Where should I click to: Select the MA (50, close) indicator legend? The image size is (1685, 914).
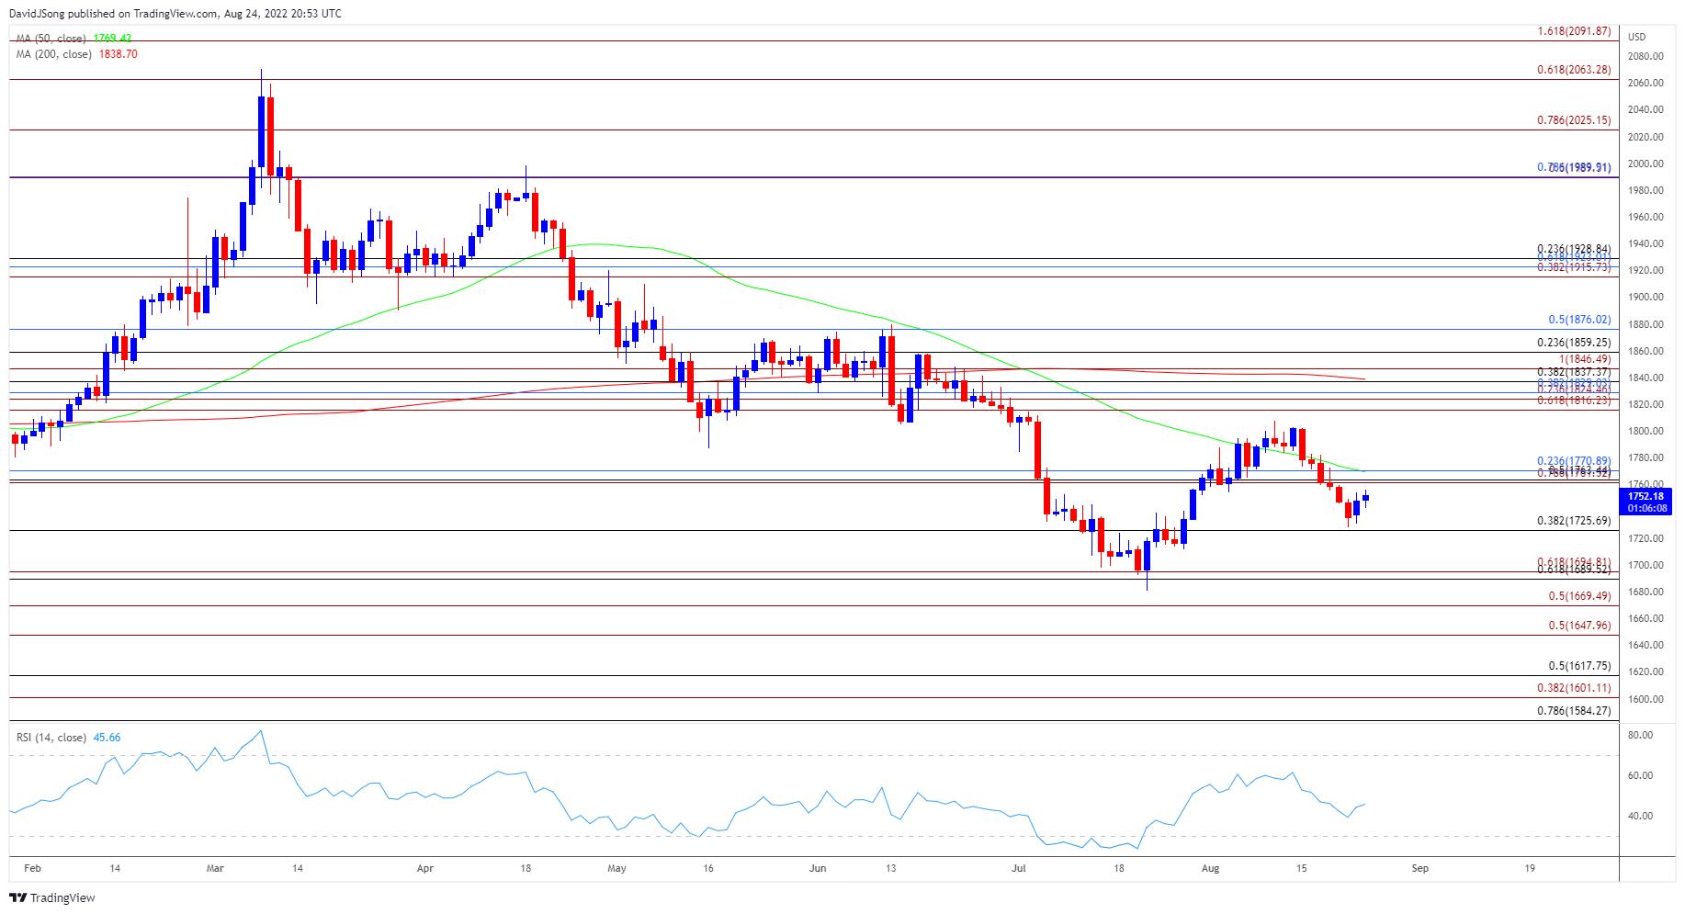(x=51, y=39)
